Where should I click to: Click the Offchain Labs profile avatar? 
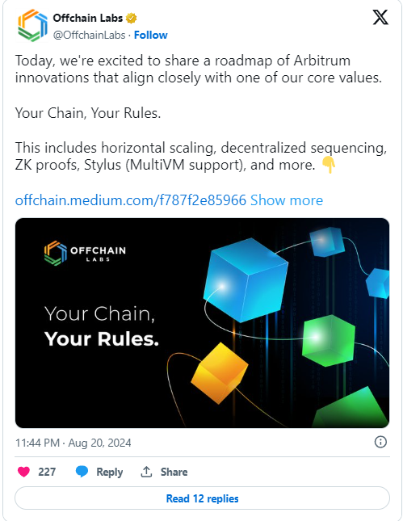pyautogui.click(x=32, y=26)
